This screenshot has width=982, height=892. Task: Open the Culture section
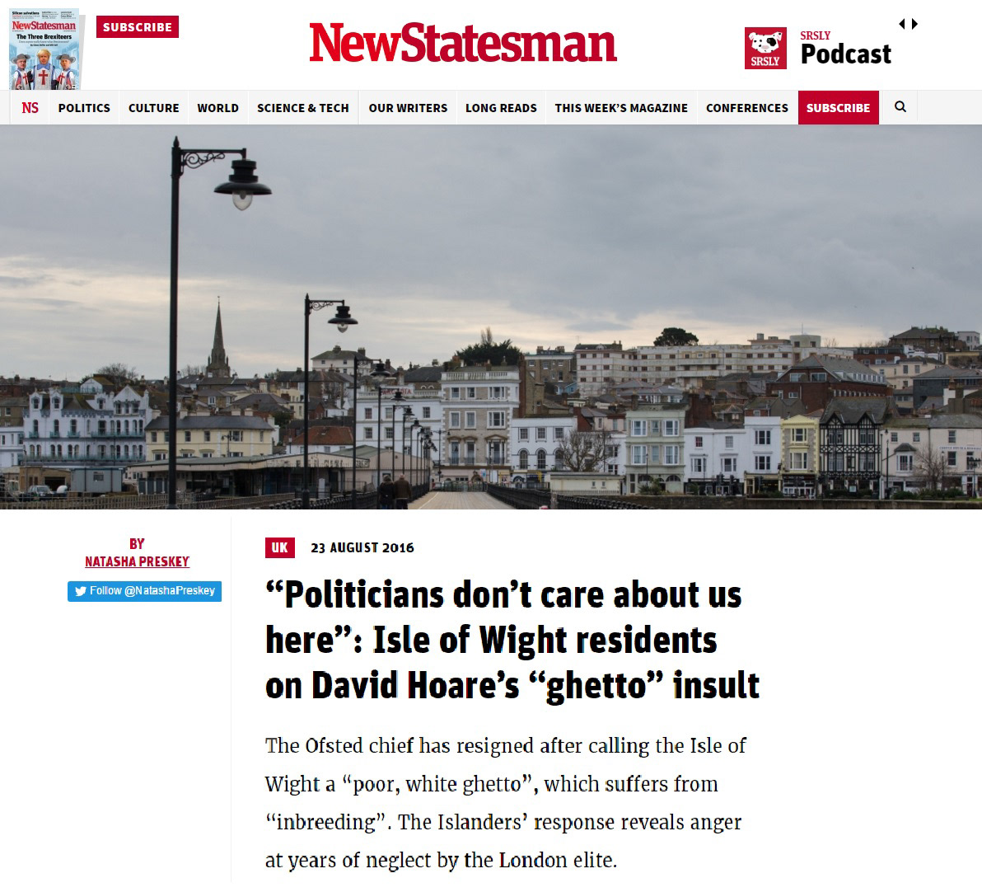(x=153, y=108)
